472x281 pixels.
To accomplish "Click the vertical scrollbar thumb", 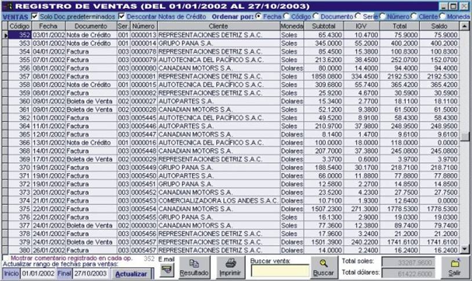I will pos(464,137).
